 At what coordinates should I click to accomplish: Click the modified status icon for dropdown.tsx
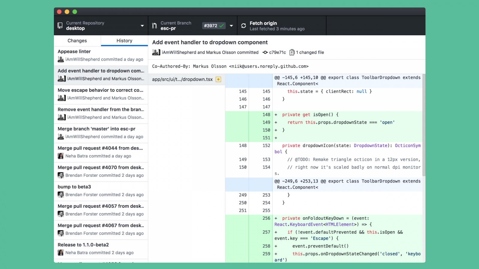pyautogui.click(x=219, y=79)
